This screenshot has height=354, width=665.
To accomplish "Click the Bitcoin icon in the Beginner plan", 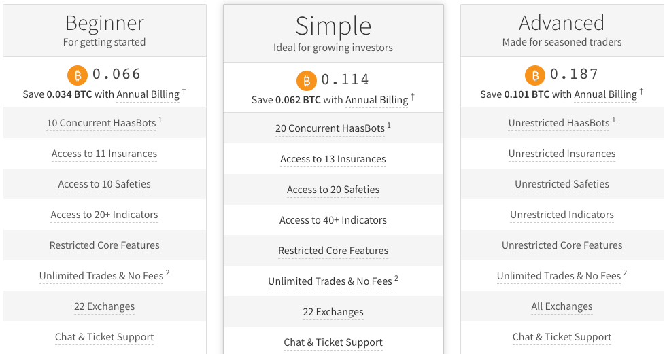I will click(x=78, y=75).
